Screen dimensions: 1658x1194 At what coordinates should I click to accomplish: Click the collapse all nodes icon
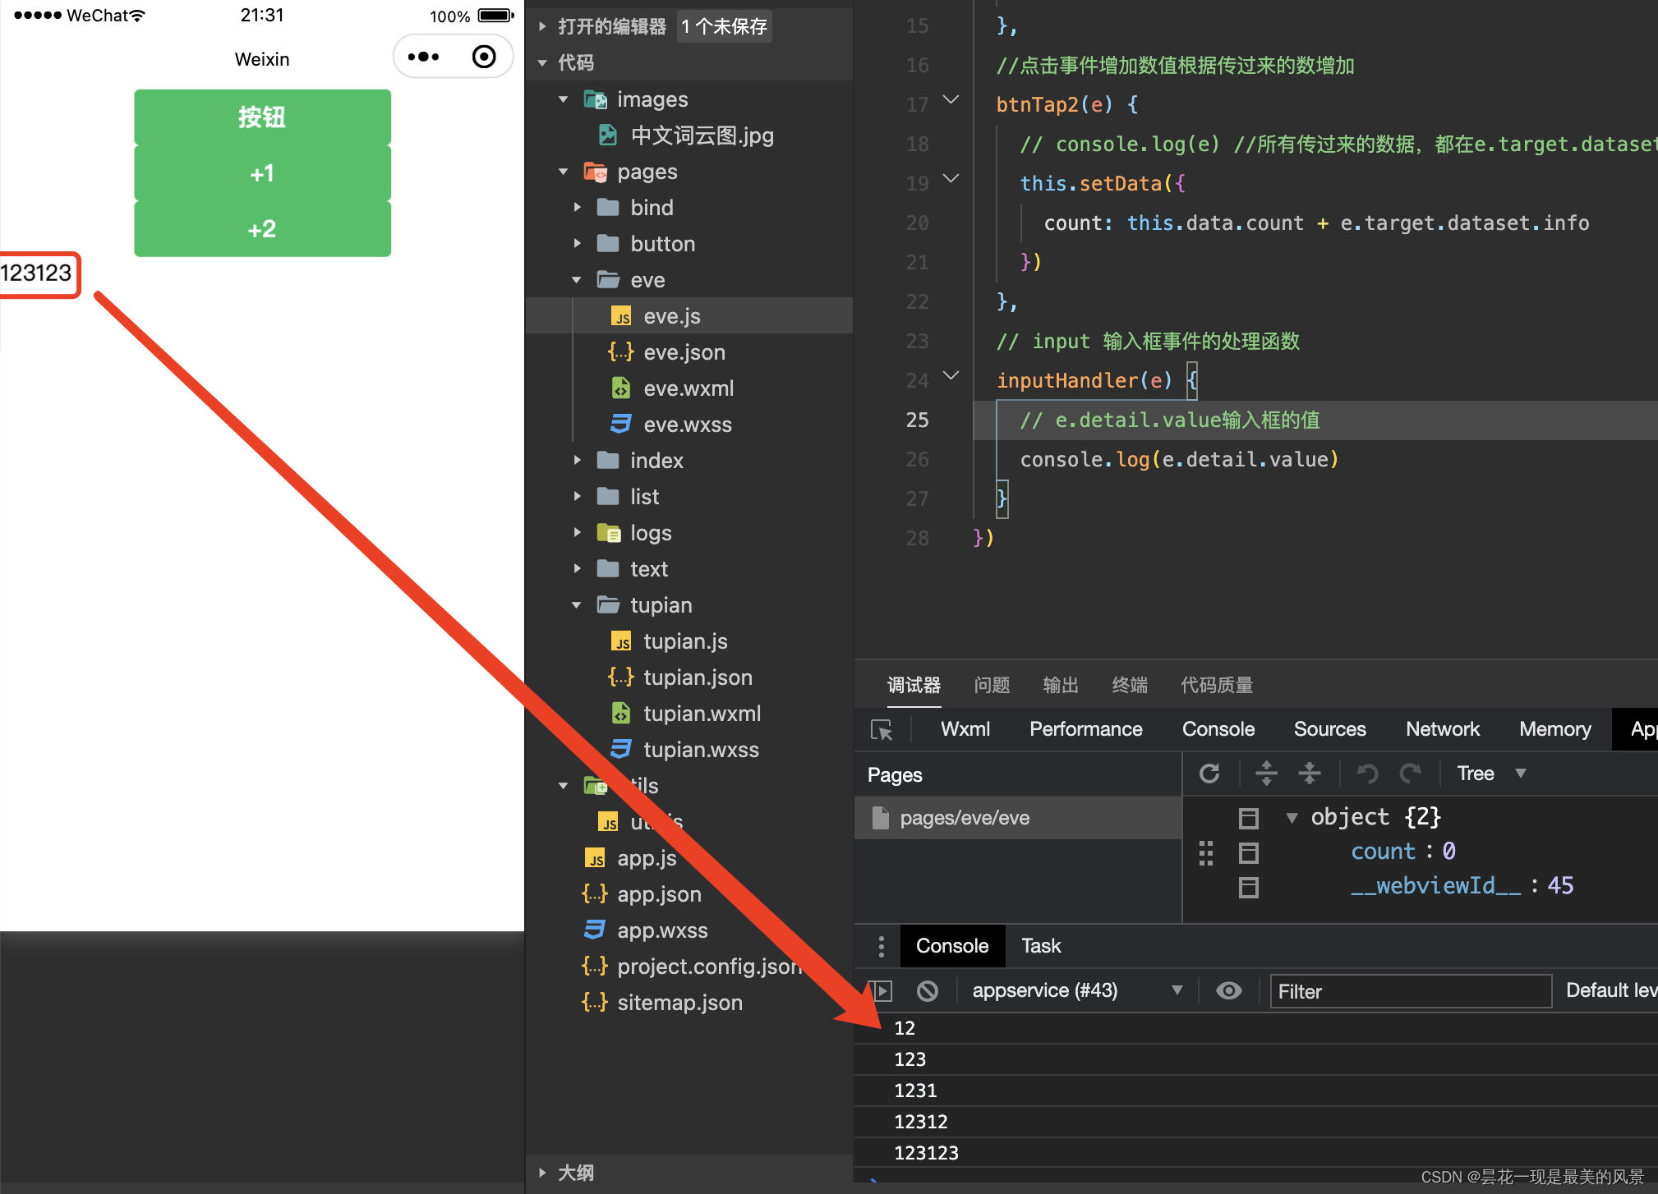click(1310, 774)
